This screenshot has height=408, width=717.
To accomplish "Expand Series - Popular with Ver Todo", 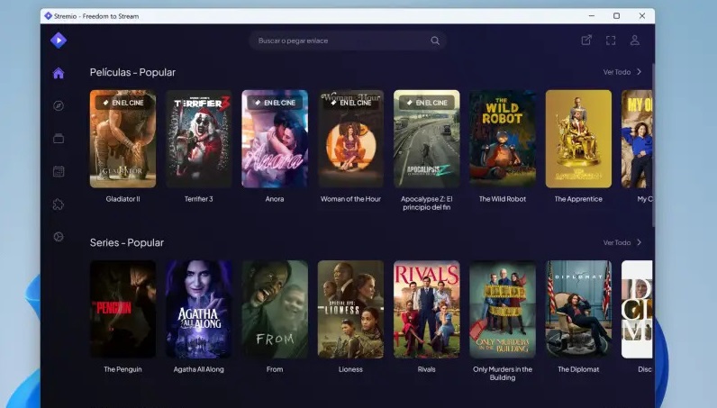I will click(x=622, y=242).
